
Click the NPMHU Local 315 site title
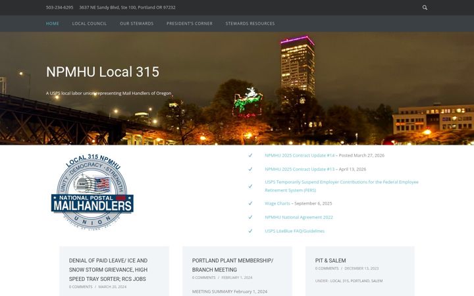pos(103,72)
